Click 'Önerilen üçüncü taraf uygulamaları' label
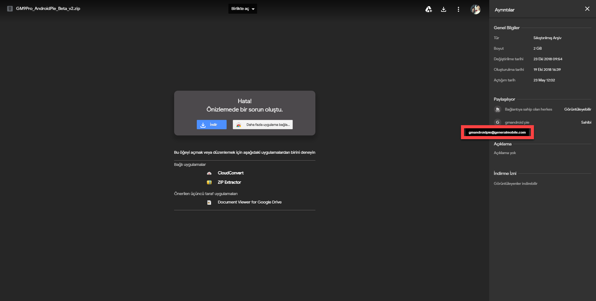The height and width of the screenshot is (301, 596). click(x=206, y=194)
